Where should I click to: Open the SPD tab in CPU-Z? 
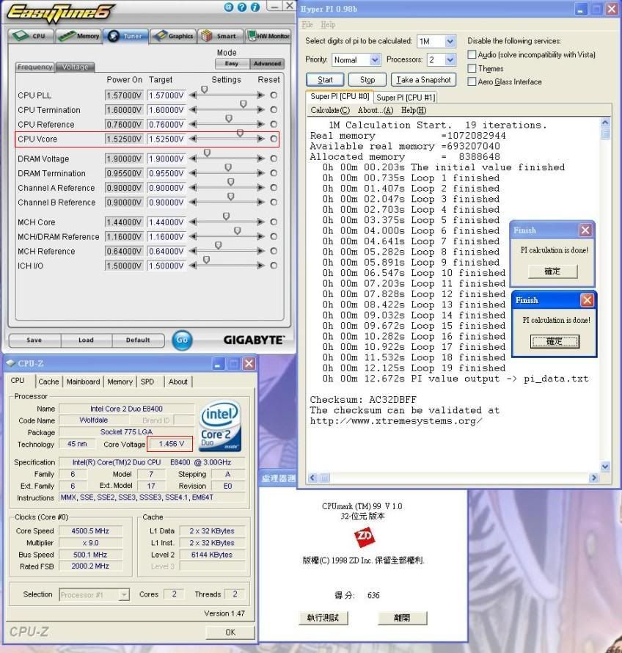click(x=147, y=382)
